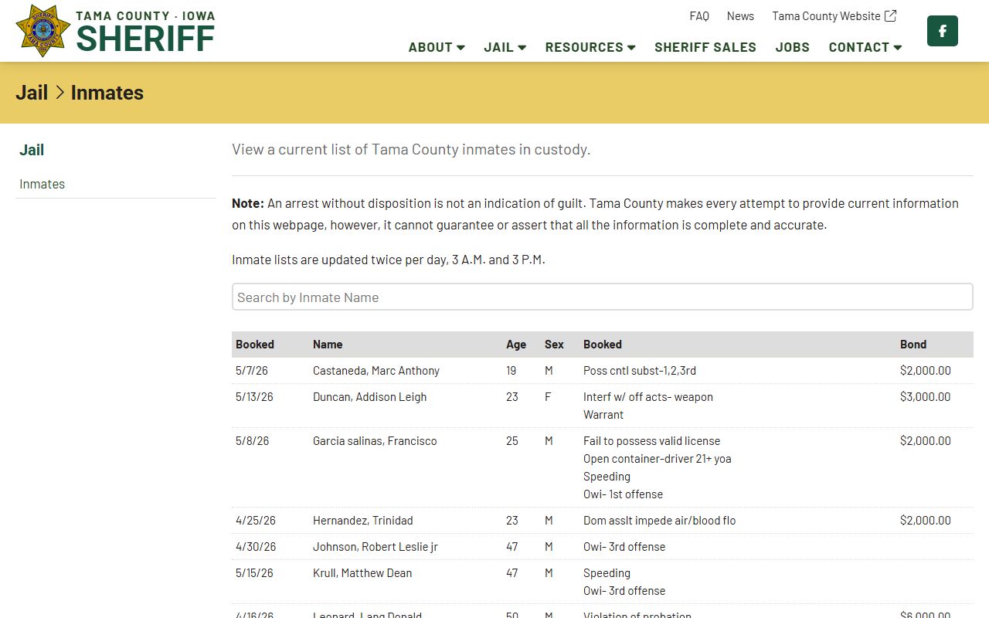
Task: Expand the About dropdown menu
Action: point(437,47)
